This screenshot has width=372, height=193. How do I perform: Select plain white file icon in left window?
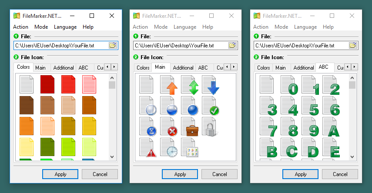[x=27, y=84]
